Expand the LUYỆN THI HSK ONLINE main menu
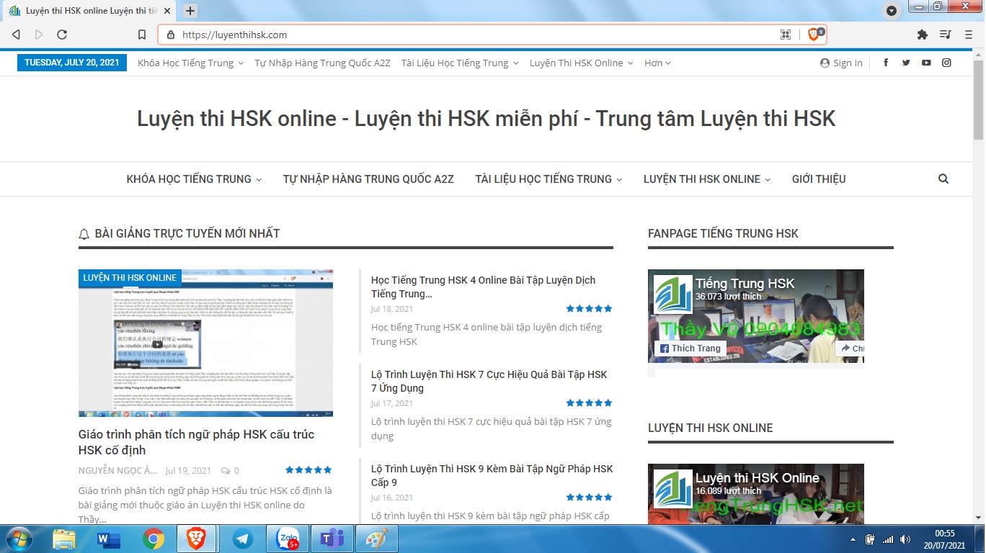The image size is (986, 553). pyautogui.click(x=706, y=179)
